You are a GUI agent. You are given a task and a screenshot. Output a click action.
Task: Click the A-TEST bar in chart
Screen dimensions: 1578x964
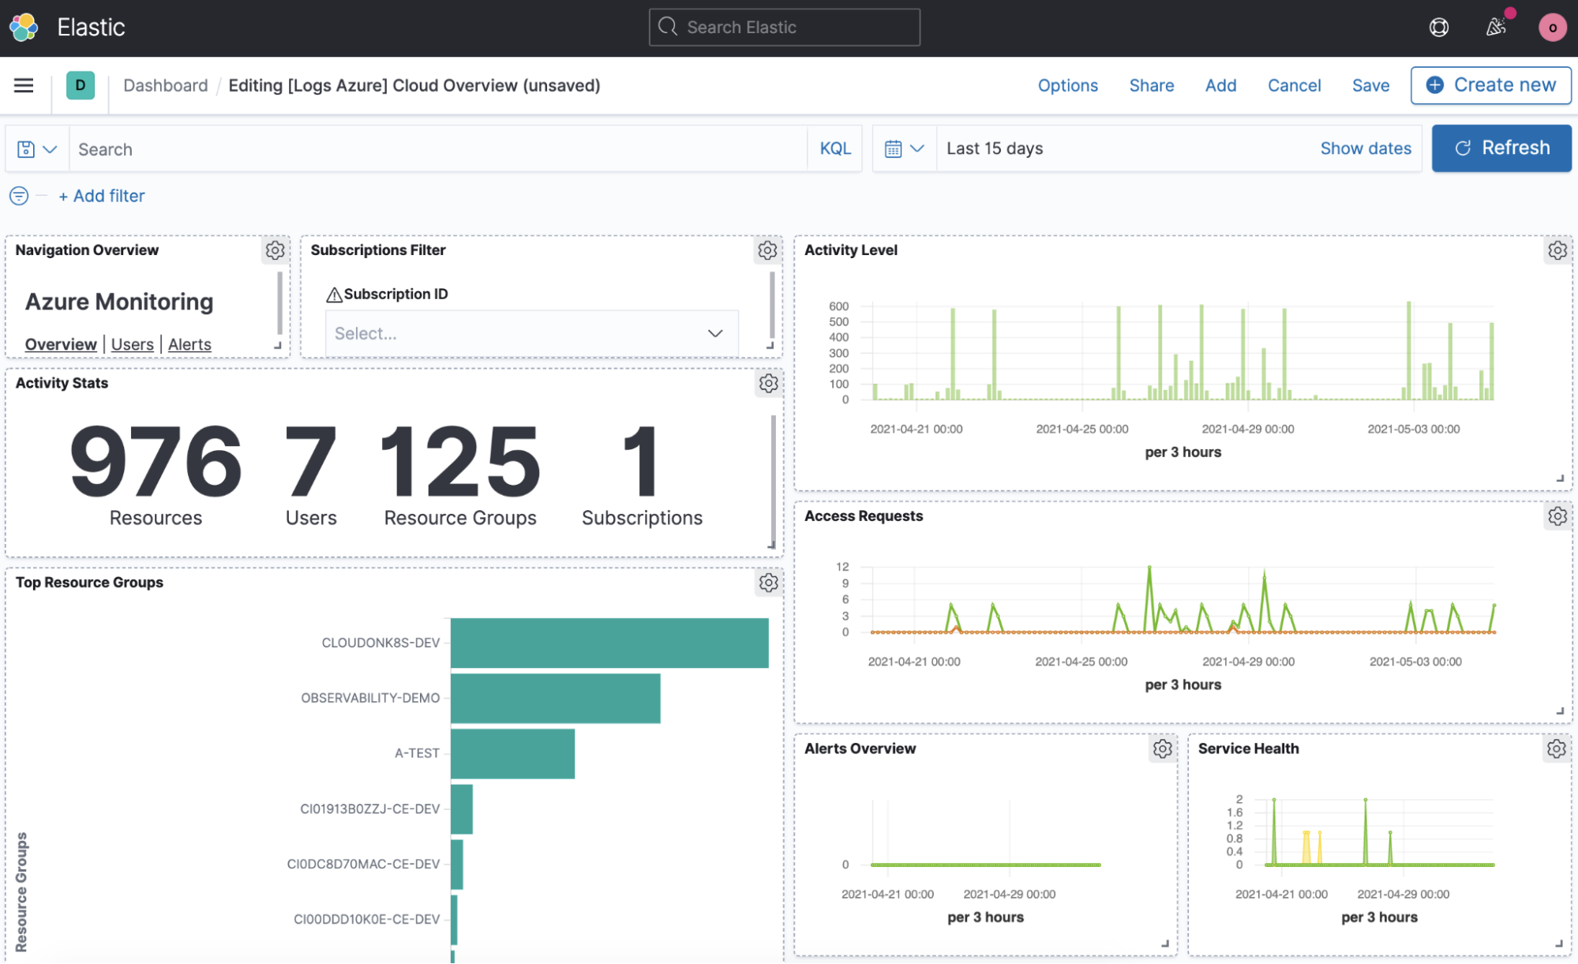513,753
